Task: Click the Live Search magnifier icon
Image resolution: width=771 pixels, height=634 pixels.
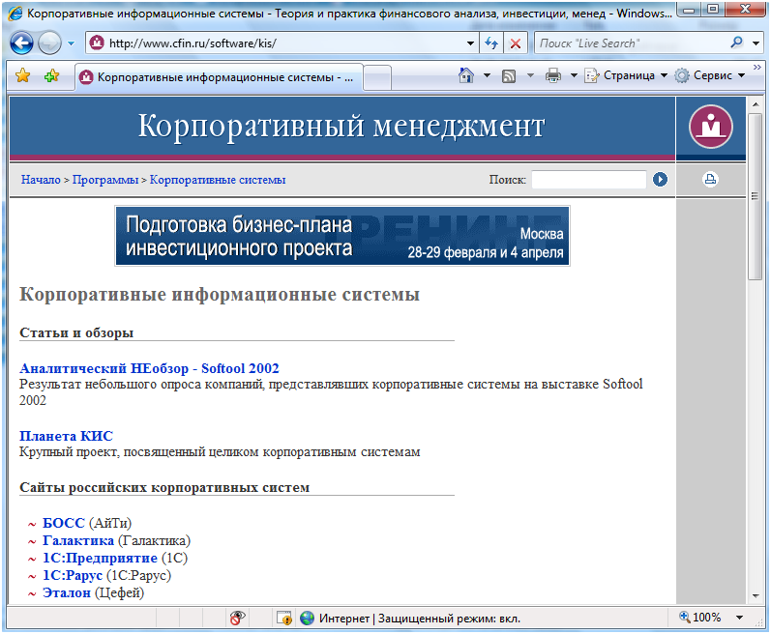Action: click(x=736, y=43)
